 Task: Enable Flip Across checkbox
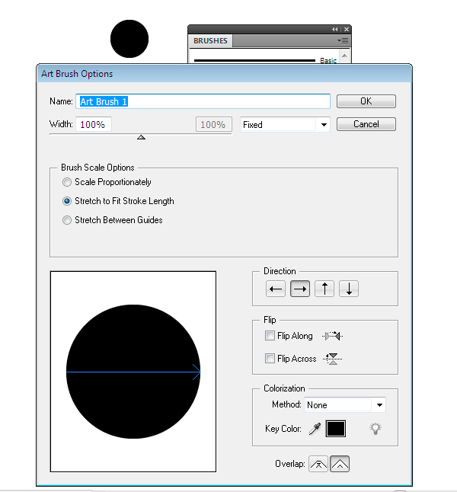[270, 358]
